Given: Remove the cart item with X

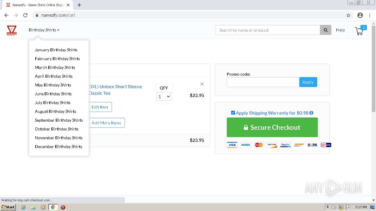Looking at the screenshot, I should point(202,84).
